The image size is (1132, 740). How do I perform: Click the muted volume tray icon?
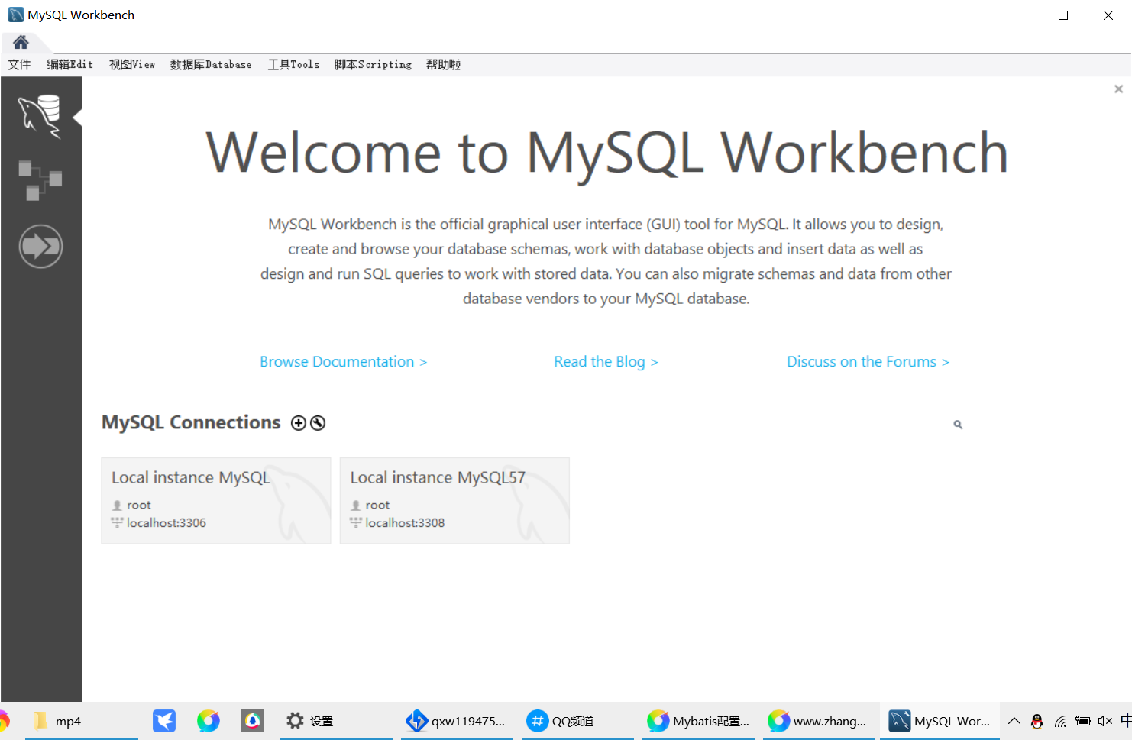pyautogui.click(x=1105, y=721)
